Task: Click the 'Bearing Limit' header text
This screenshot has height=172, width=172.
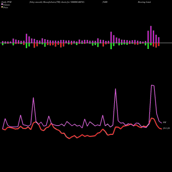Action: click(144, 2)
